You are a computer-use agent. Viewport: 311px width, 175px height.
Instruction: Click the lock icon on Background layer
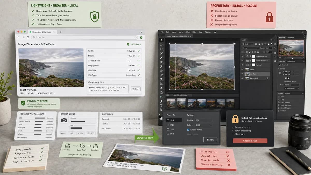click(267, 78)
